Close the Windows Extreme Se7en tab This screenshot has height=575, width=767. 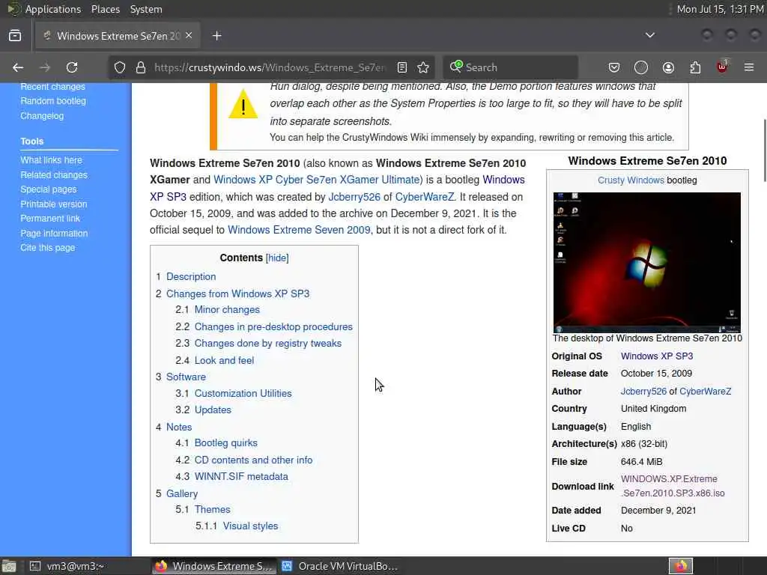tap(189, 36)
